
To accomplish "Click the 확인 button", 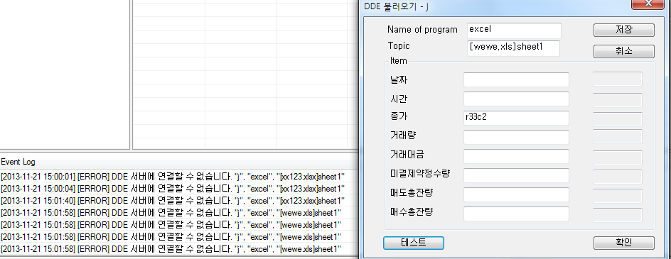I will pos(623,243).
